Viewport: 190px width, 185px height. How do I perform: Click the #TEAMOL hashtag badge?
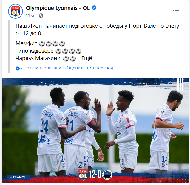coord(18,177)
